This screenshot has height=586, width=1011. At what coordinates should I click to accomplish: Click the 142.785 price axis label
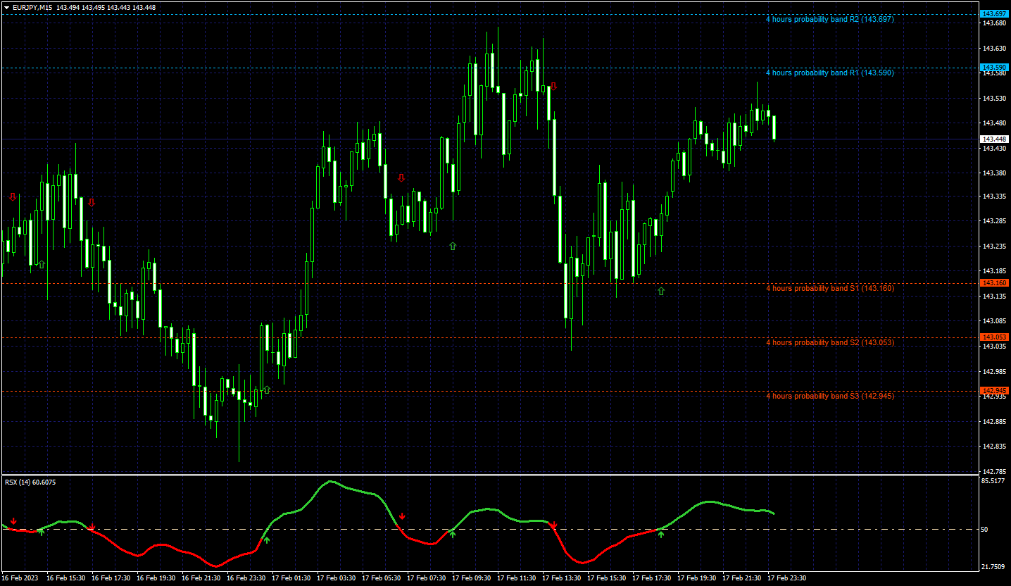pos(994,471)
